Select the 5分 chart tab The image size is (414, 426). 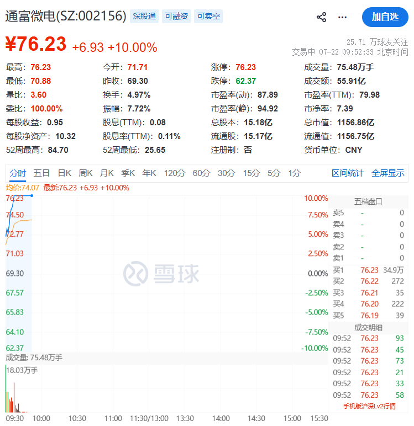click(x=274, y=173)
